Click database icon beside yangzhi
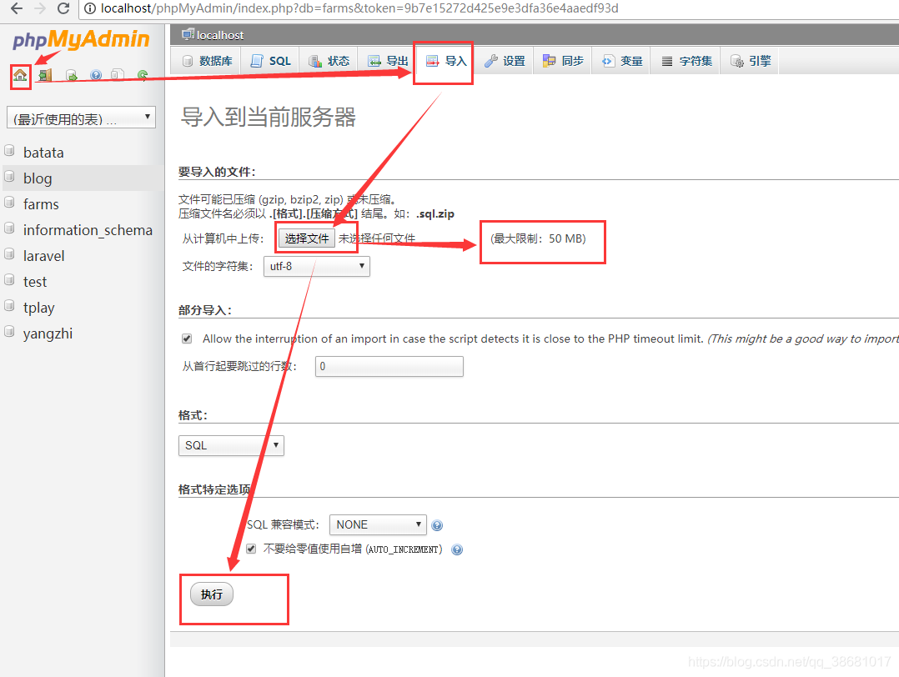This screenshot has width=899, height=677. click(9, 331)
